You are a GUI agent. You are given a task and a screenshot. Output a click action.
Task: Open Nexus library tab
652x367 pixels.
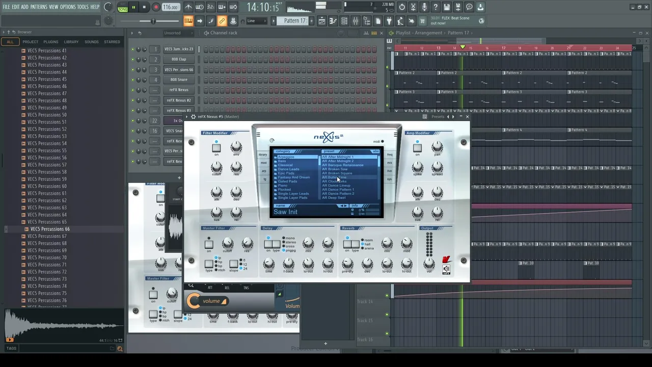(263, 154)
